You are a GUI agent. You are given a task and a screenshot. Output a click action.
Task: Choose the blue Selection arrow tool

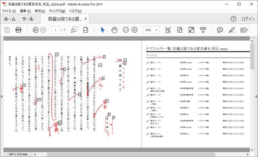pos(103,30)
